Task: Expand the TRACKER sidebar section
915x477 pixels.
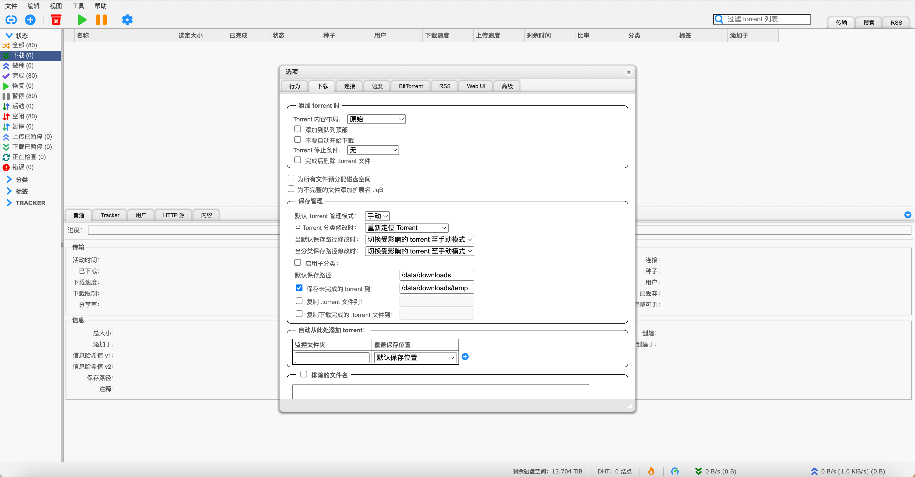Action: pyautogui.click(x=9, y=203)
